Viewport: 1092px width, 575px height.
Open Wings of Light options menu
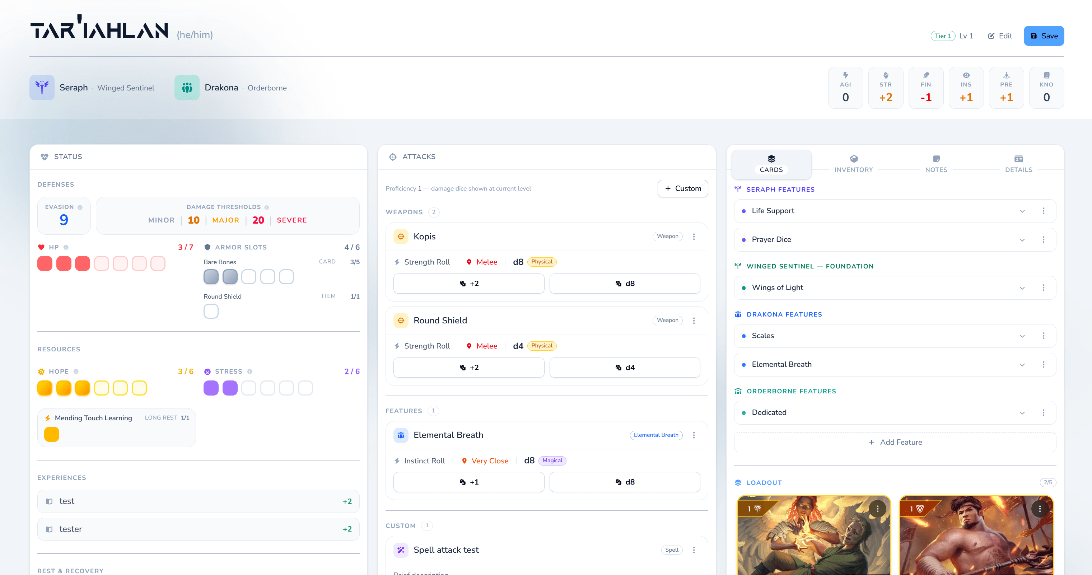1043,288
